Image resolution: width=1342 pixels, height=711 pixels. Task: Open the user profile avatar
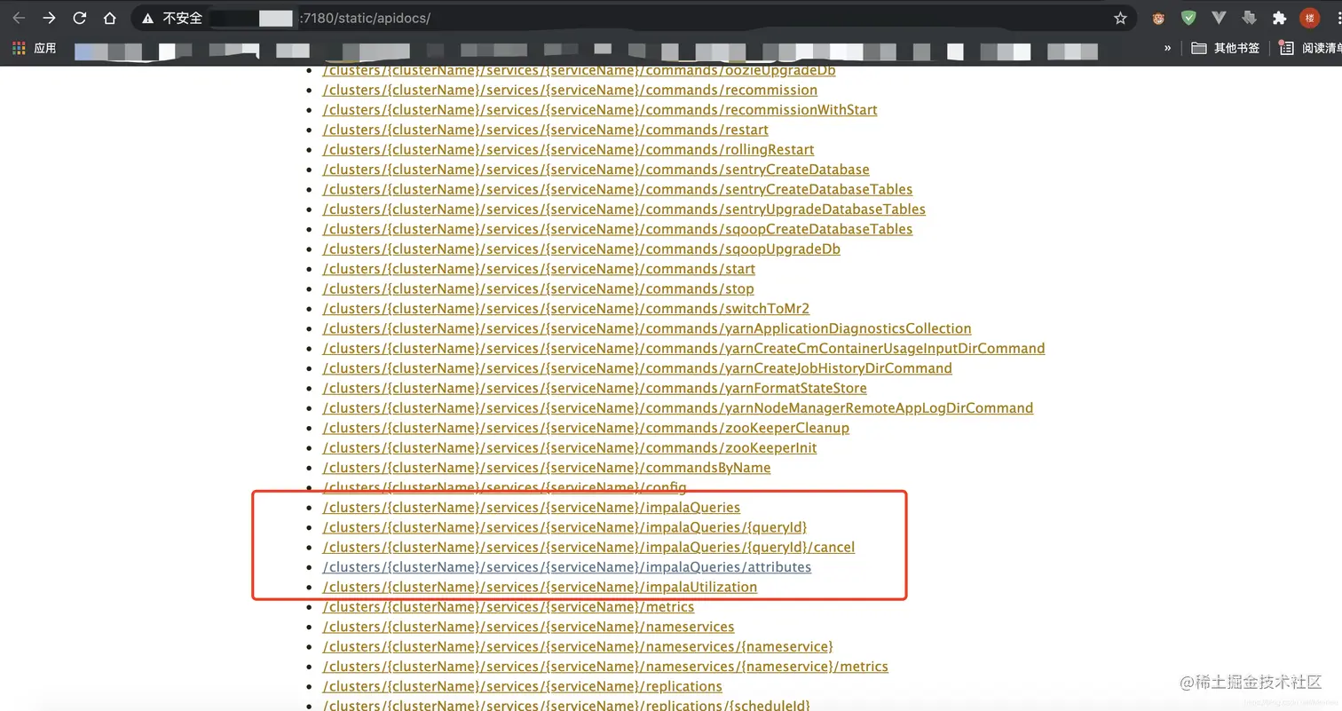(1309, 18)
